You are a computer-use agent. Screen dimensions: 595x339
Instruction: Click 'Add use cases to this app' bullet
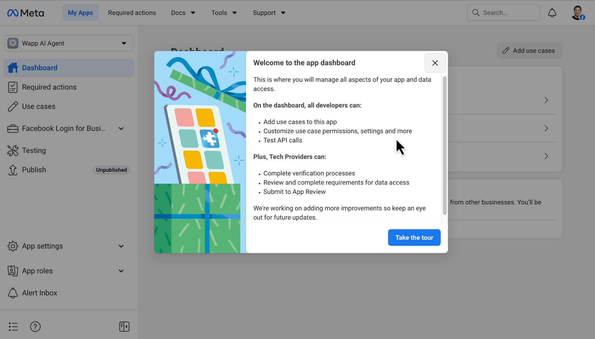(x=300, y=122)
